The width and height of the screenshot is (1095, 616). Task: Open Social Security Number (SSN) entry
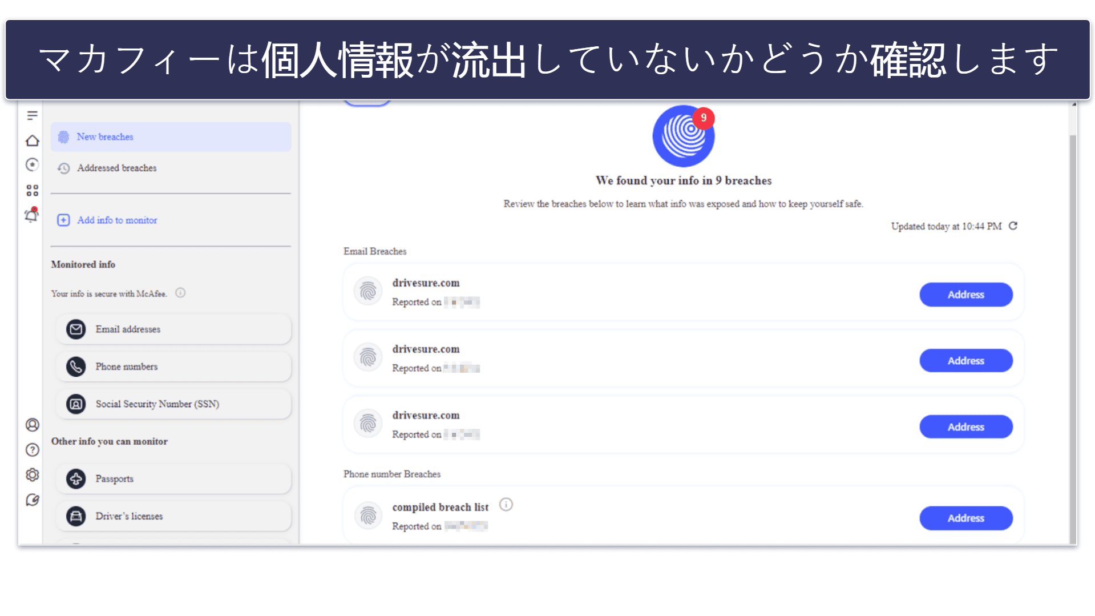173,404
